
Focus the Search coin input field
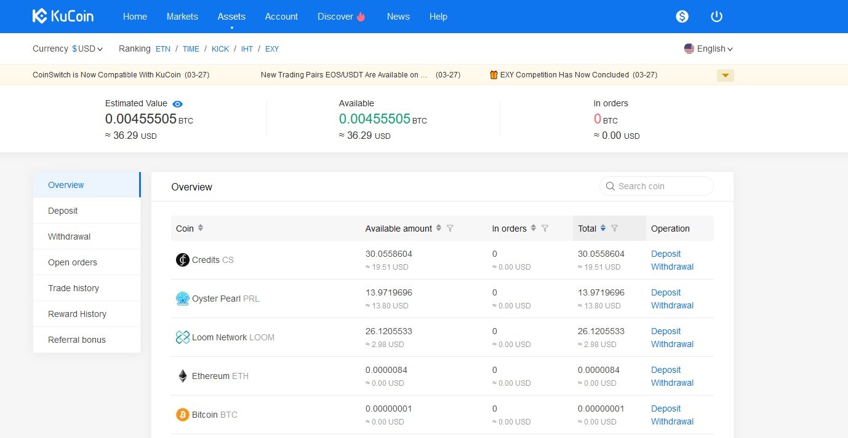[x=657, y=186]
